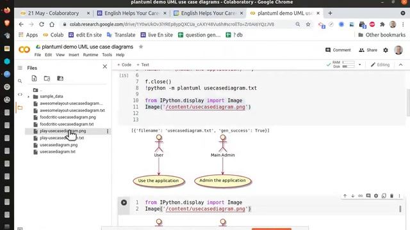Open Chrome extensions puzzle icon
The width and height of the screenshot is (410, 230).
(382, 24)
